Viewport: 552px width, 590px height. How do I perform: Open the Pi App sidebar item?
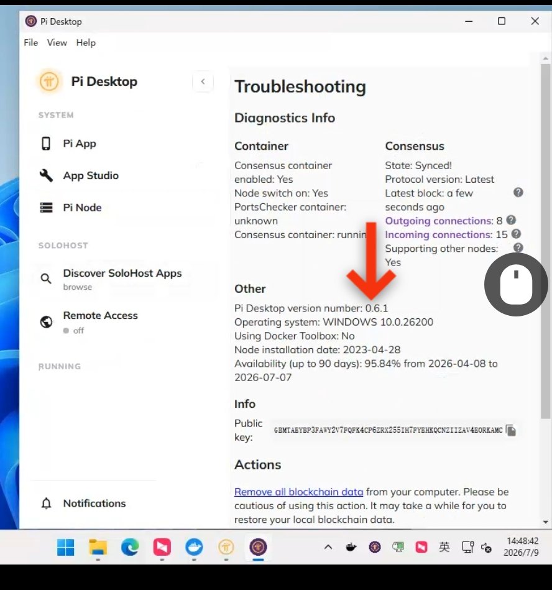68,144
